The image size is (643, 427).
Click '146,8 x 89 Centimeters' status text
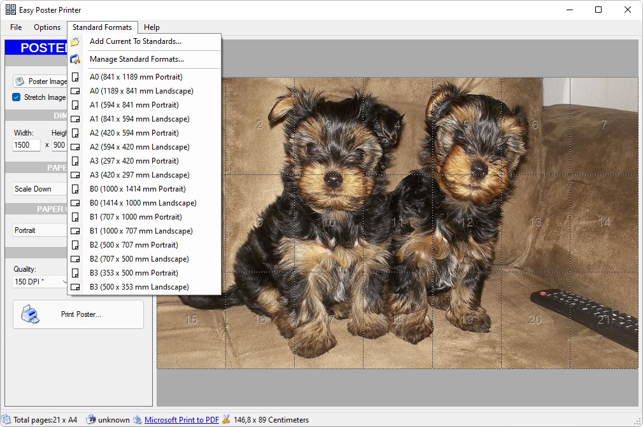coord(271,419)
